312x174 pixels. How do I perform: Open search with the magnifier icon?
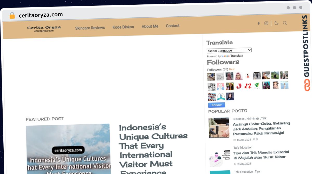tap(285, 23)
